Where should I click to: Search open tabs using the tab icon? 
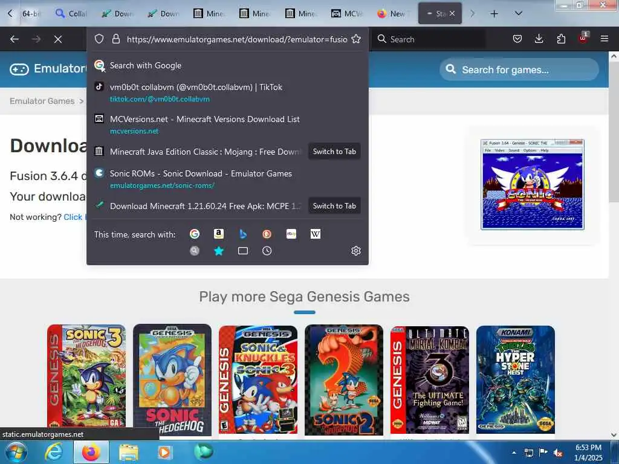243,251
